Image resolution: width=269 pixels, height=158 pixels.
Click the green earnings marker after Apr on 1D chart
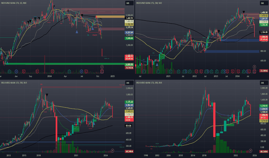69,72
